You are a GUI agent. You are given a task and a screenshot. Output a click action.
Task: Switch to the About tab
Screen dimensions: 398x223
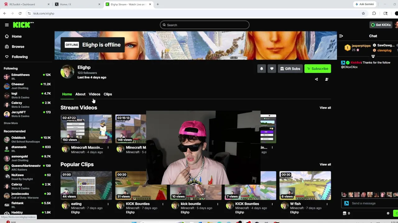point(80,94)
